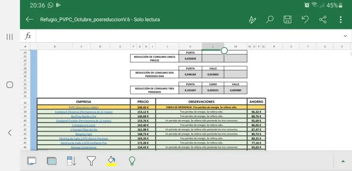Image resolution: width=352 pixels, height=171 pixels.
Task: Select the TARIFA DE REFERENCIA observation cell
Action: tap(202, 107)
